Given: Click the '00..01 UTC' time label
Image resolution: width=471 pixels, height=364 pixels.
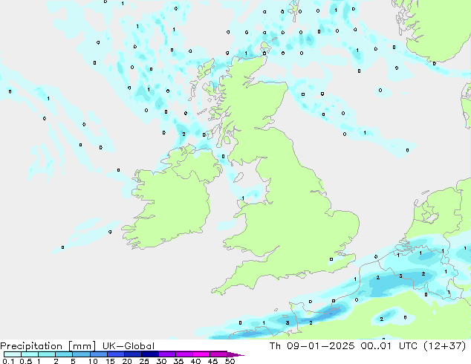Looking at the screenshot, I should 389,346.
